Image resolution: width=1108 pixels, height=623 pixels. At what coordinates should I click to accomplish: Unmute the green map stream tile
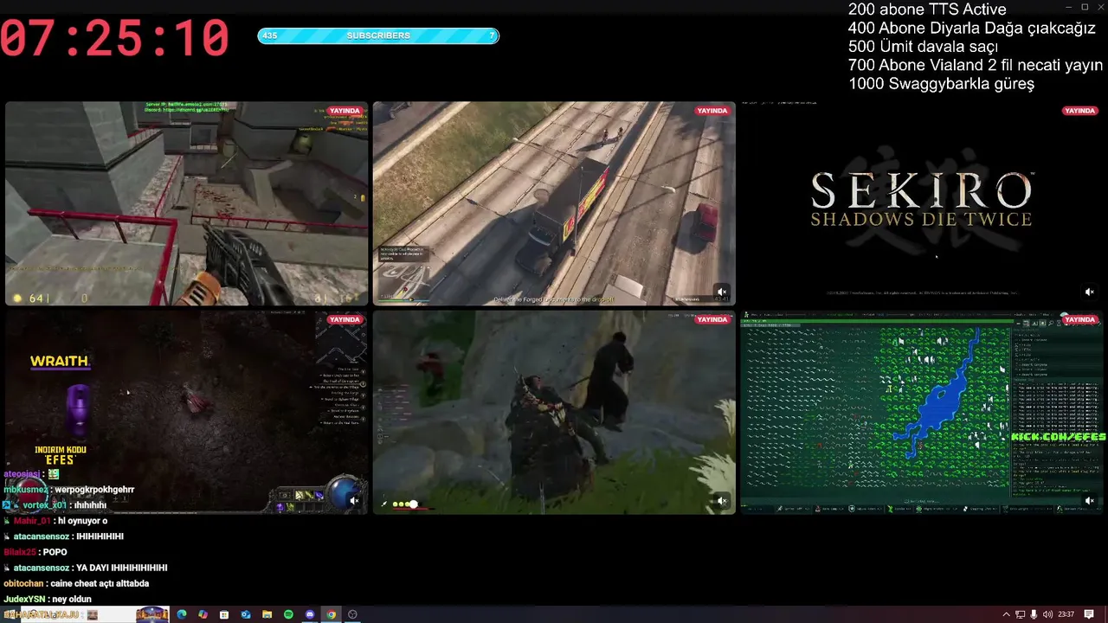(x=1089, y=500)
